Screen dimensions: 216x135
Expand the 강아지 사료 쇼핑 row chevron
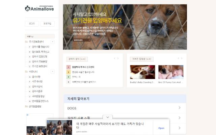click(x=179, y=118)
